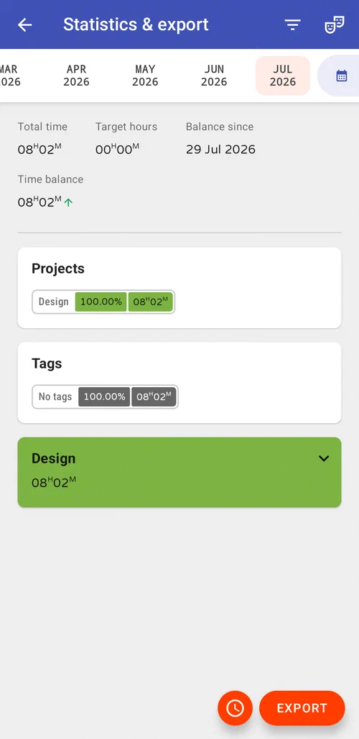Tap the orange clock floating button
Image resolution: width=359 pixels, height=739 pixels.
click(x=235, y=708)
